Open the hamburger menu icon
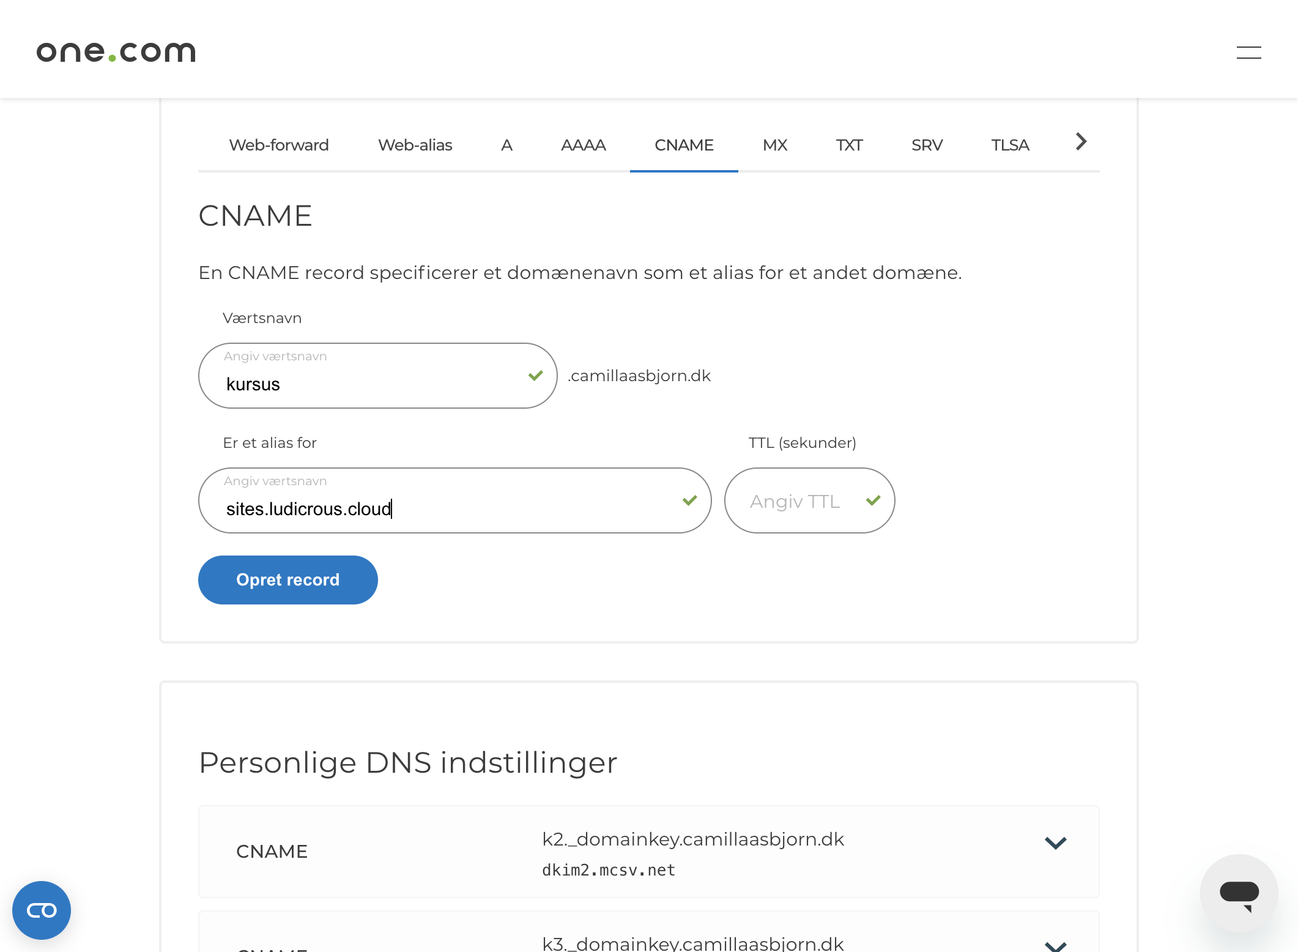Screen dimensions: 1298x952 pos(1248,53)
